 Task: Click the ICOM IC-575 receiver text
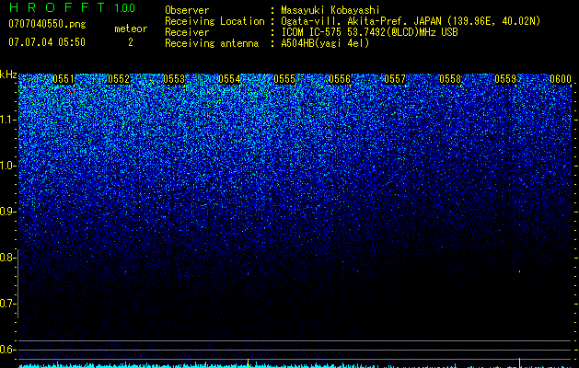(x=369, y=32)
